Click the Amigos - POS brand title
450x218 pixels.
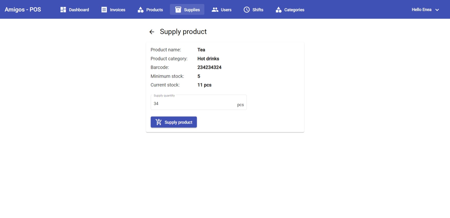23,9
